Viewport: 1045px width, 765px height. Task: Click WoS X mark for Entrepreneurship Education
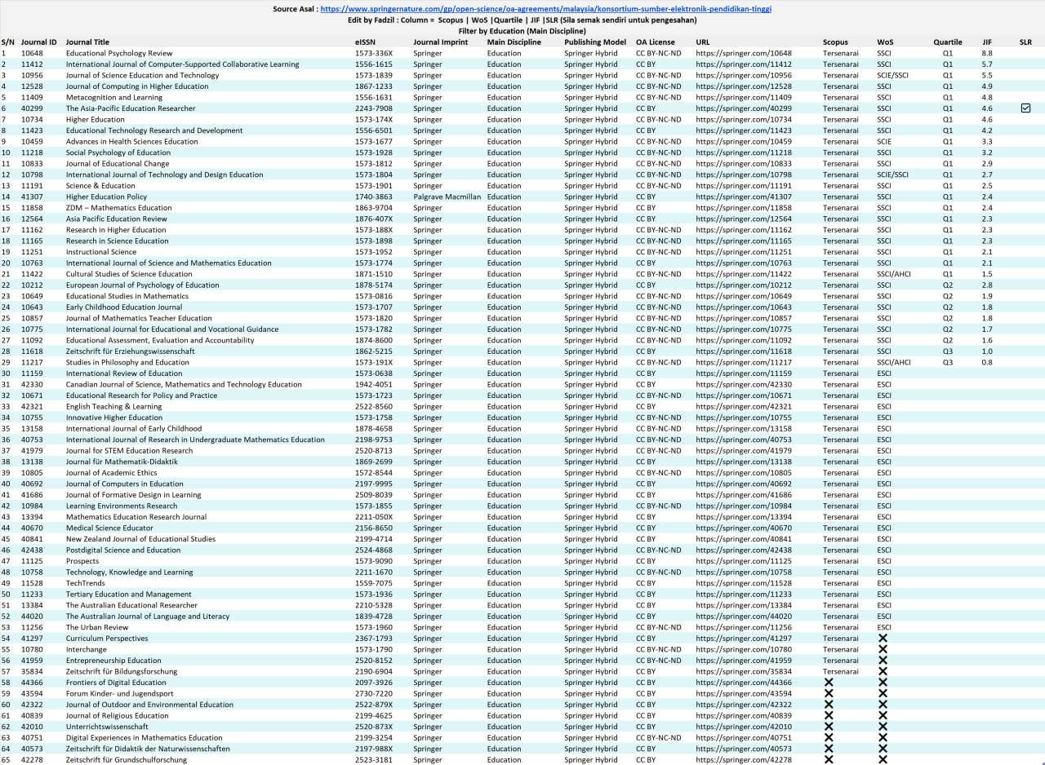[x=883, y=661]
